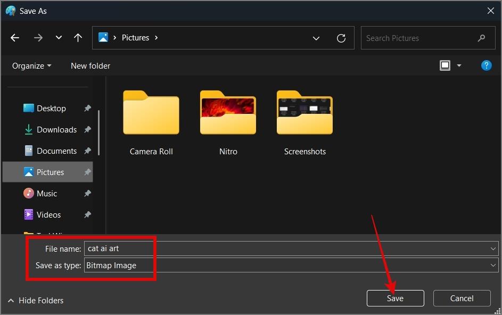The height and width of the screenshot is (315, 502).
Task: Open view options dropdown arrow
Action: point(459,65)
